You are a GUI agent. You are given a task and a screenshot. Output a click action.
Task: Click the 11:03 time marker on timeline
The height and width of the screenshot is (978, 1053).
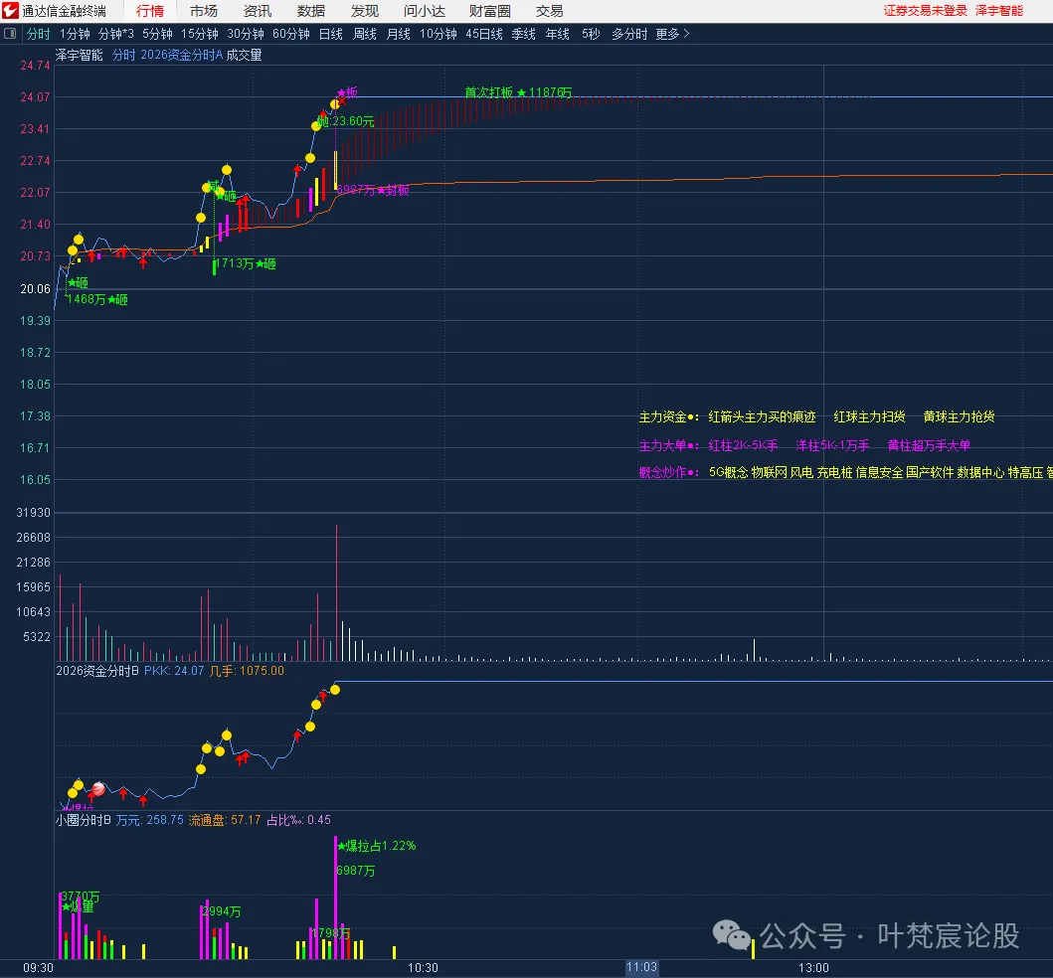click(x=641, y=966)
